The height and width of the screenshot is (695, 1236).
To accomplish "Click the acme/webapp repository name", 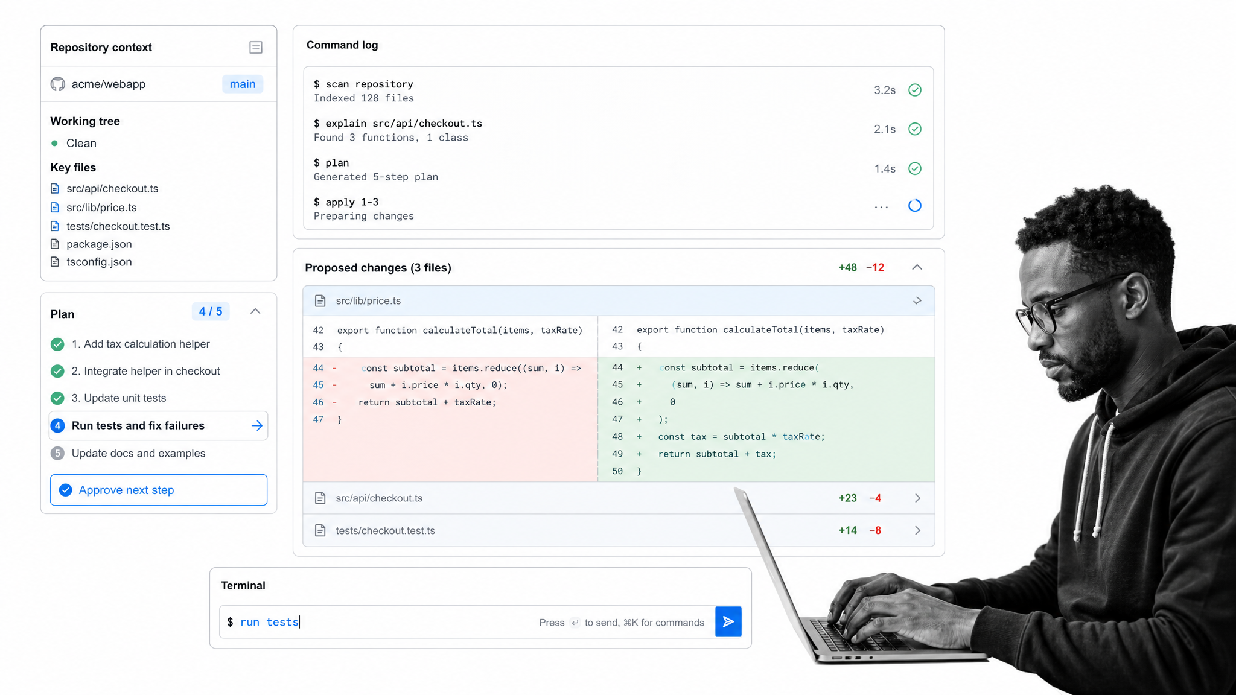I will [109, 84].
